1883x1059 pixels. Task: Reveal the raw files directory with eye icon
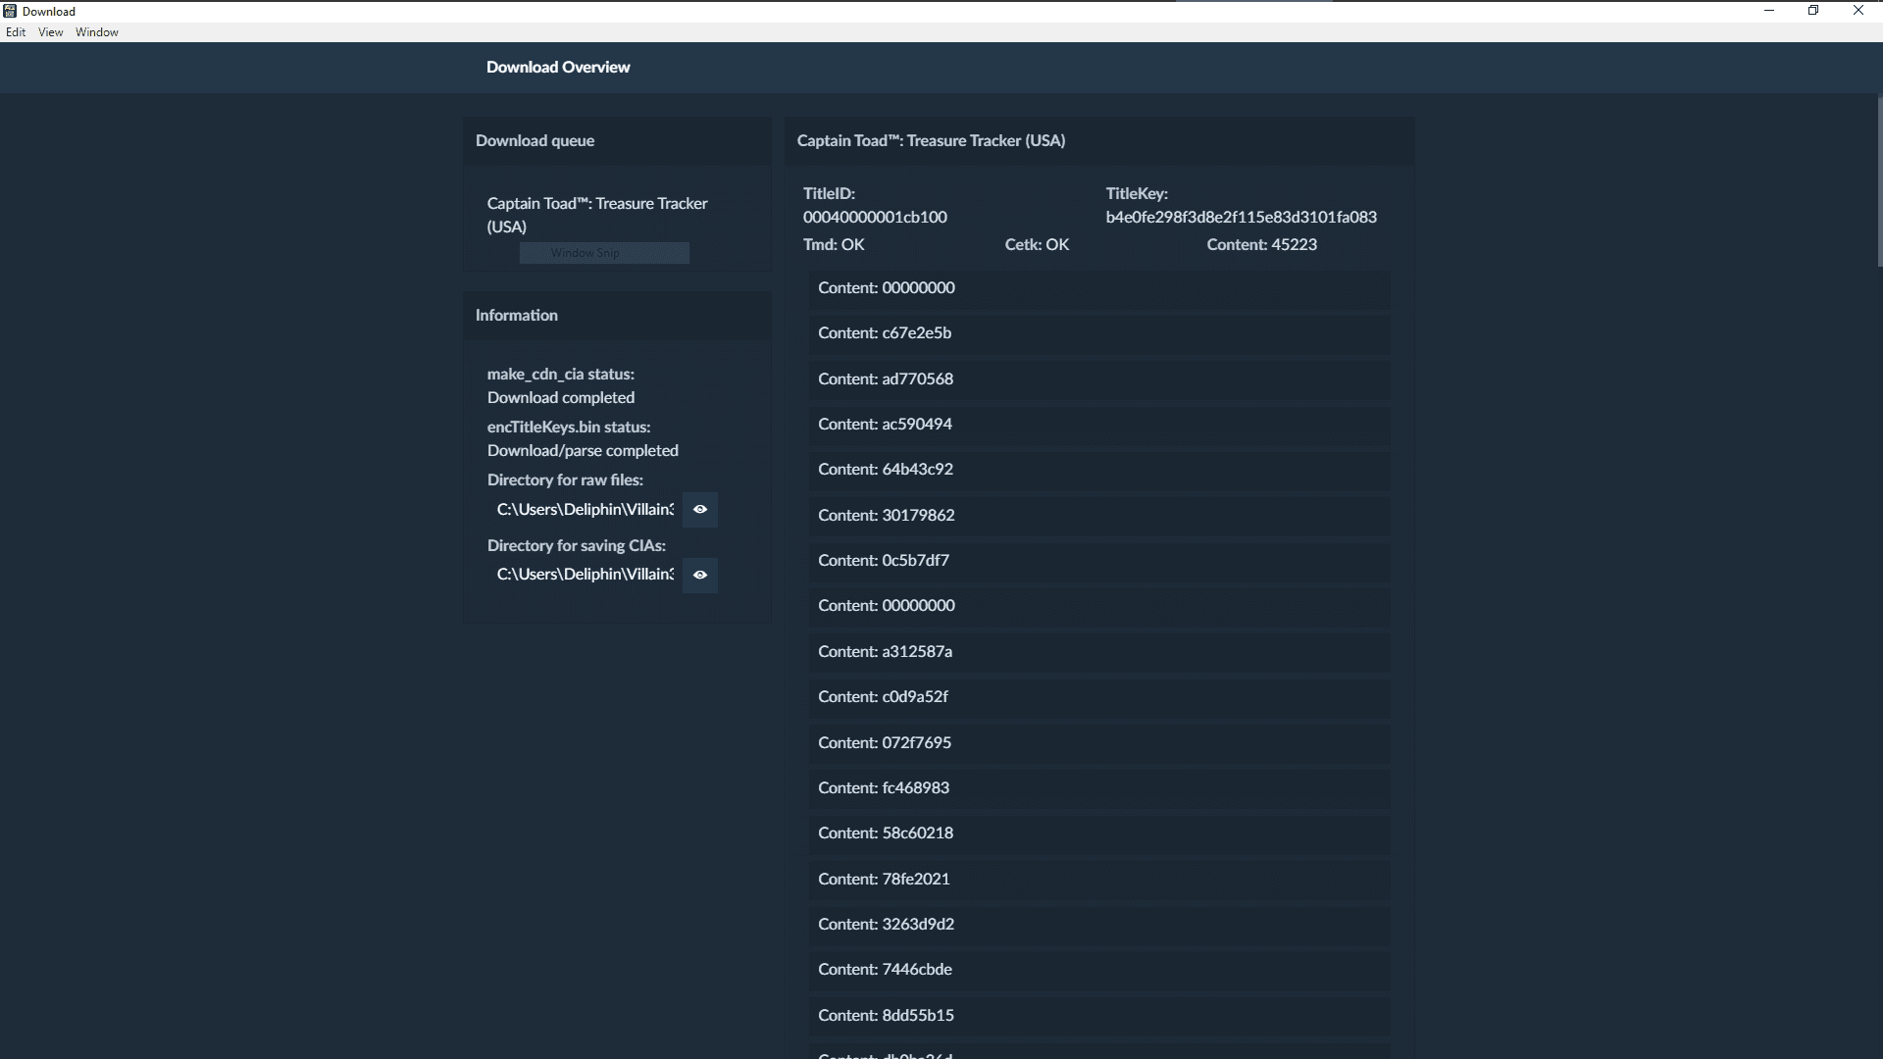(x=700, y=510)
